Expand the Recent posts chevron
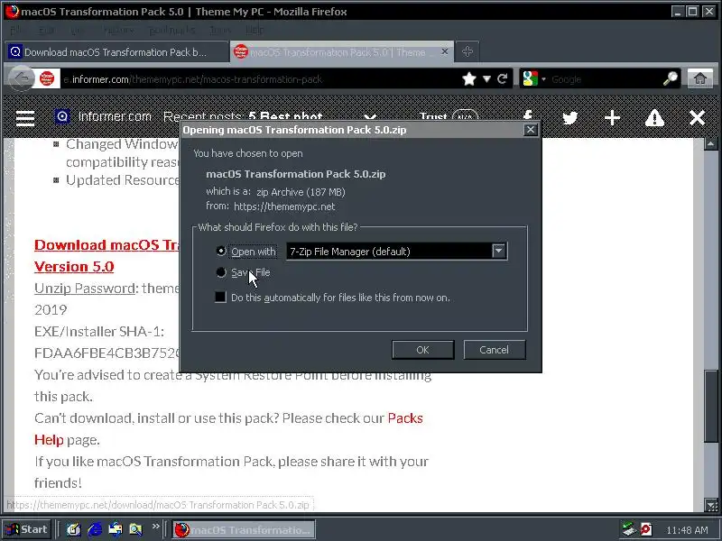The image size is (722, 541). tap(371, 117)
